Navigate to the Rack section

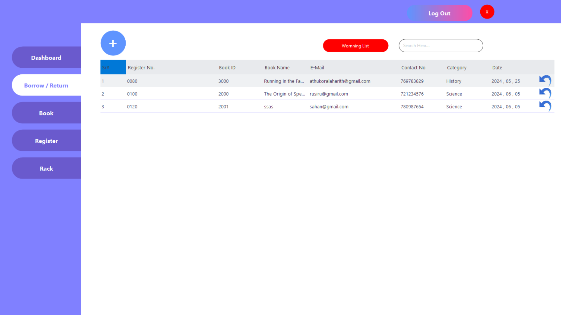coord(46,168)
